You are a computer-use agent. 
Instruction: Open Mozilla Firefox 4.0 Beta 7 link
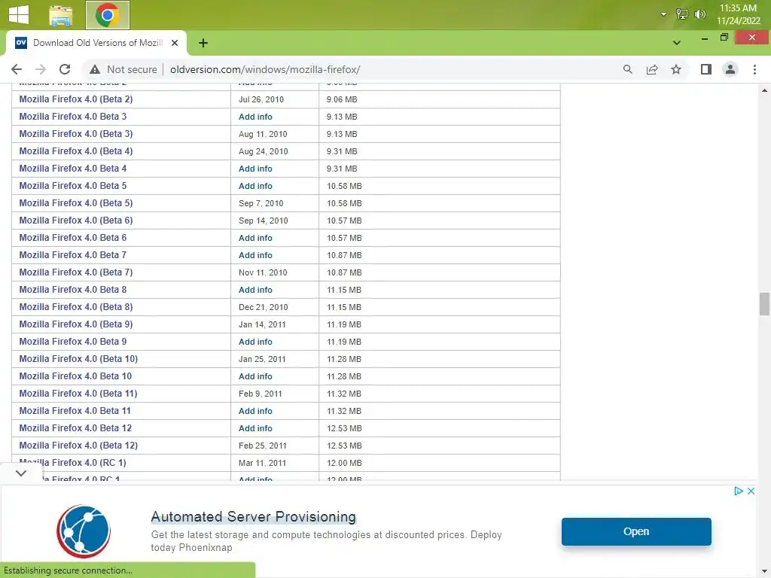(73, 255)
